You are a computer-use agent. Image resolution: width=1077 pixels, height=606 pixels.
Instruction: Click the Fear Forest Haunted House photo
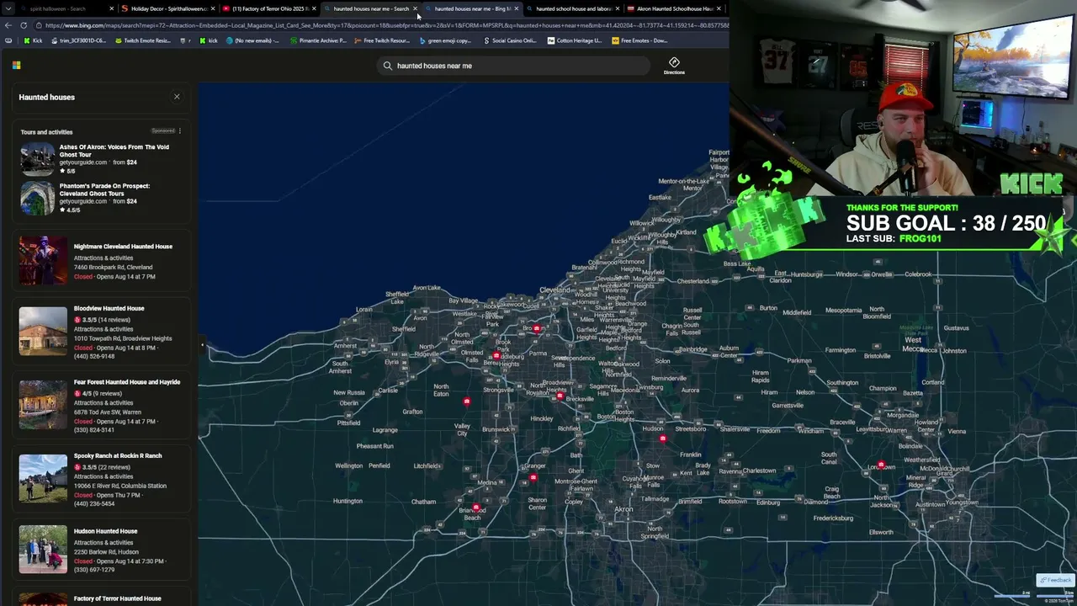pos(43,405)
